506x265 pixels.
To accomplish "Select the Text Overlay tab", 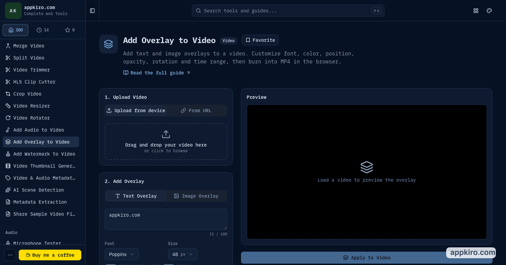I will tap(136, 196).
